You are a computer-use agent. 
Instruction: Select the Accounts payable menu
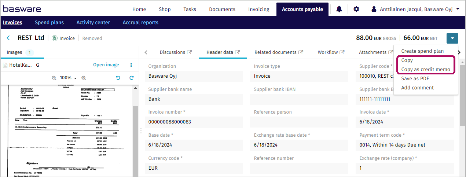pyautogui.click(x=302, y=9)
